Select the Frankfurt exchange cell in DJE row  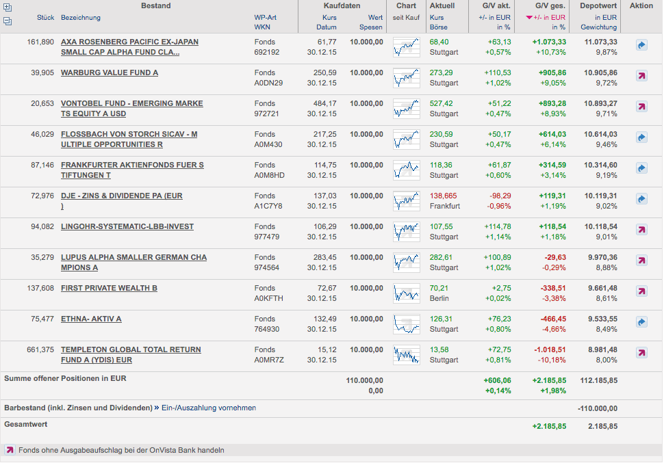[445, 206]
